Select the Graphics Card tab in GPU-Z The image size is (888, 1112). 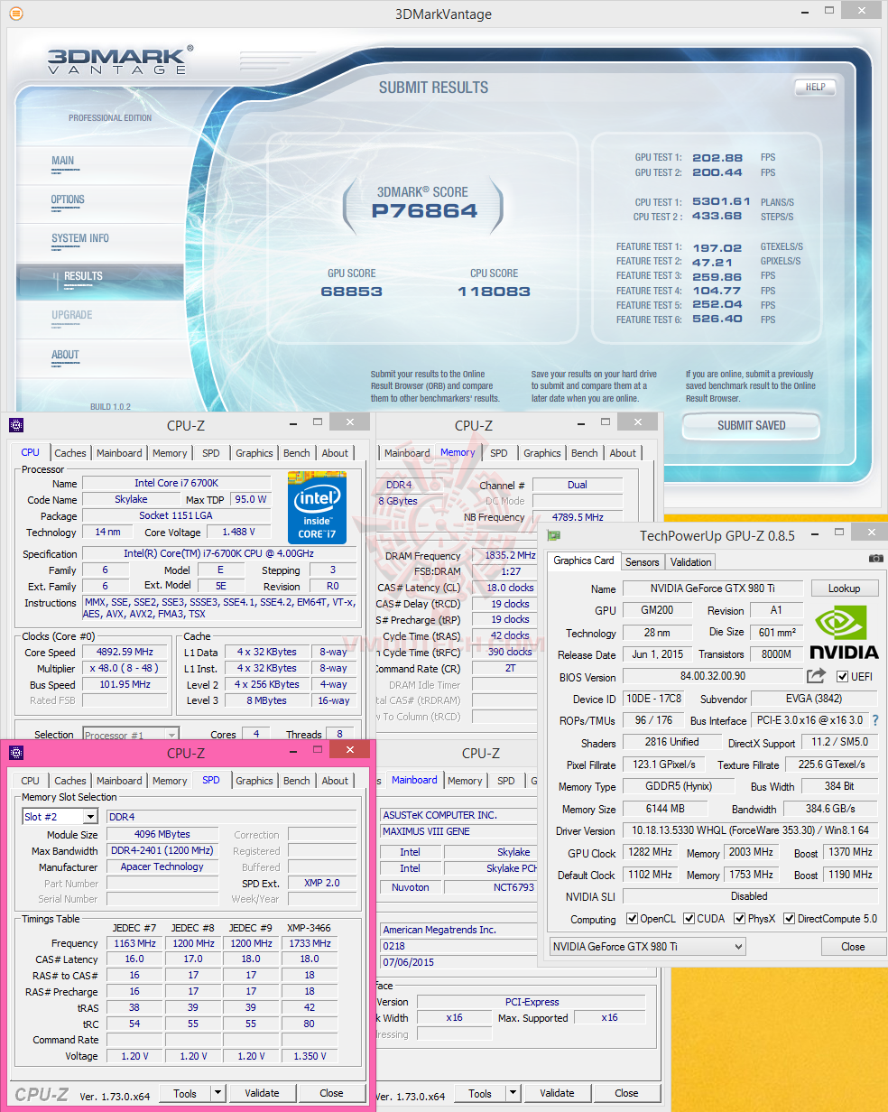584,561
